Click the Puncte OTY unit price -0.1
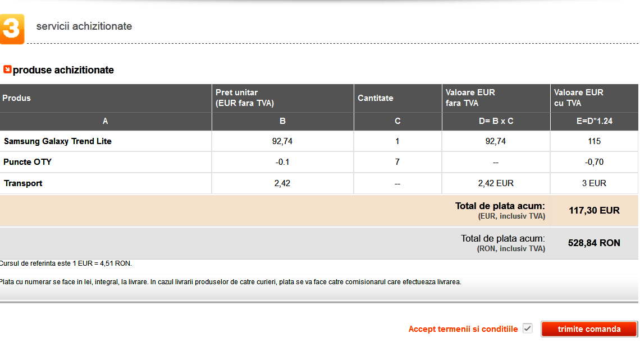This screenshot has width=640, height=347. pos(282,162)
